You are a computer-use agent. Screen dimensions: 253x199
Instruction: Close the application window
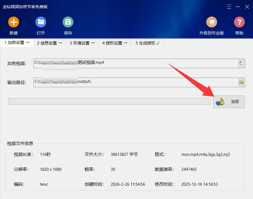click(247, 7)
